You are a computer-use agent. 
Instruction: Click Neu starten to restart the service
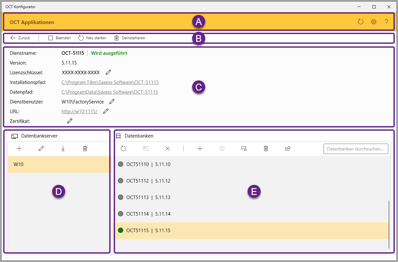click(92, 38)
